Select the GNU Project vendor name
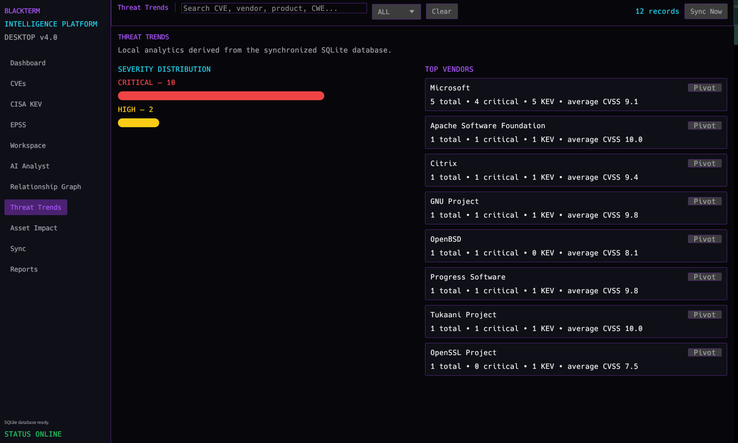The height and width of the screenshot is (443, 738). coord(454,201)
